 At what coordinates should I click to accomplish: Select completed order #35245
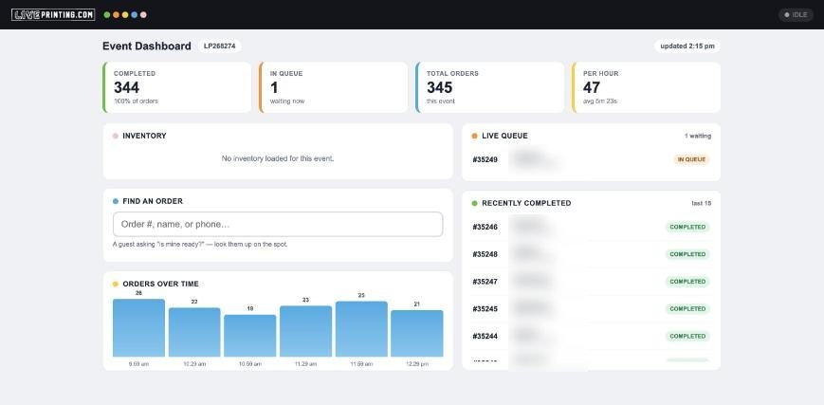tap(591, 309)
